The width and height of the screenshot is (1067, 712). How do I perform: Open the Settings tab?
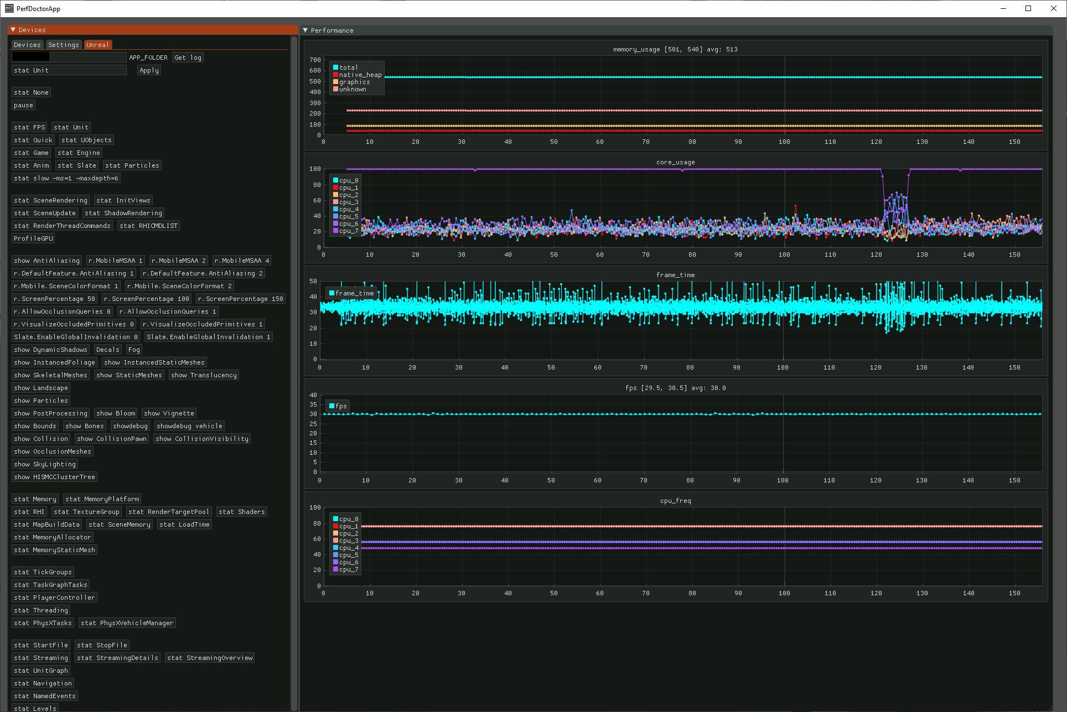[64, 45]
